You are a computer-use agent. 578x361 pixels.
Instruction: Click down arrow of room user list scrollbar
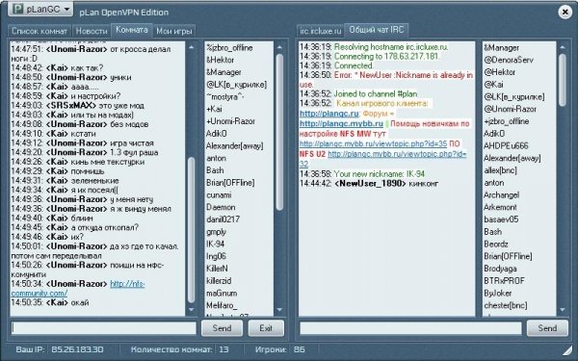coord(279,309)
